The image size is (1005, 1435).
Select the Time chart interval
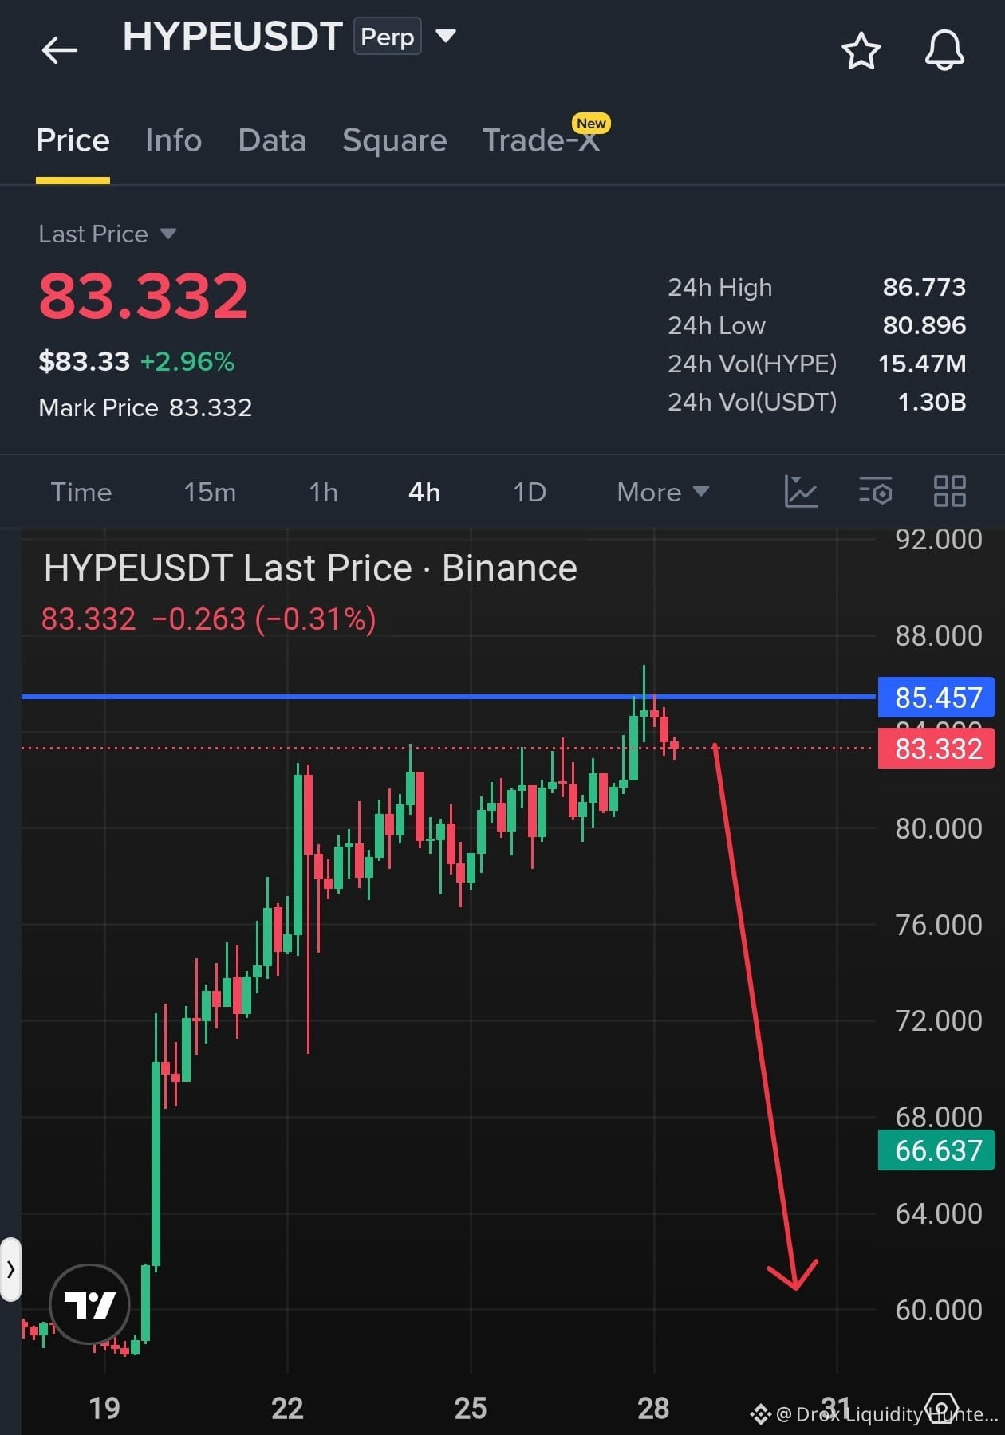[81, 492]
